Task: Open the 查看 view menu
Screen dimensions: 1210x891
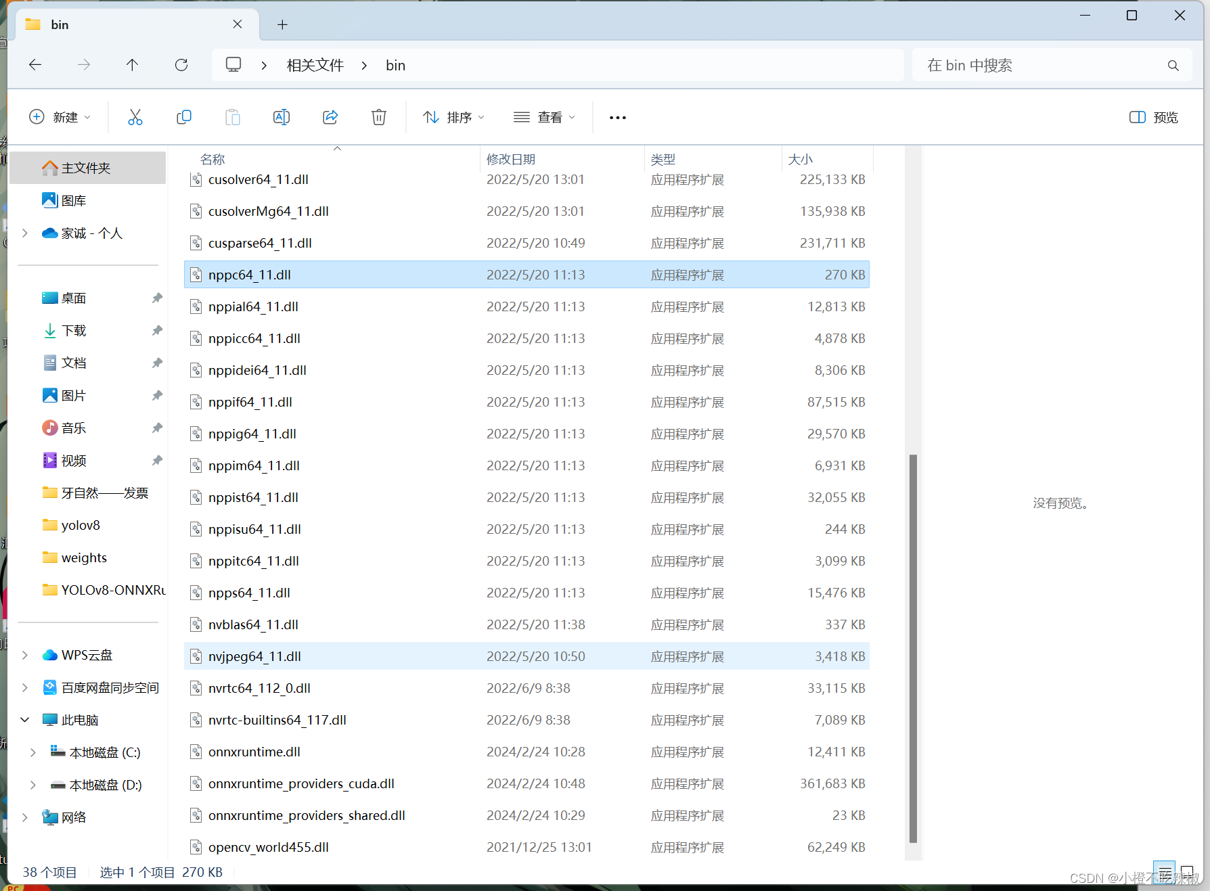Action: [545, 118]
